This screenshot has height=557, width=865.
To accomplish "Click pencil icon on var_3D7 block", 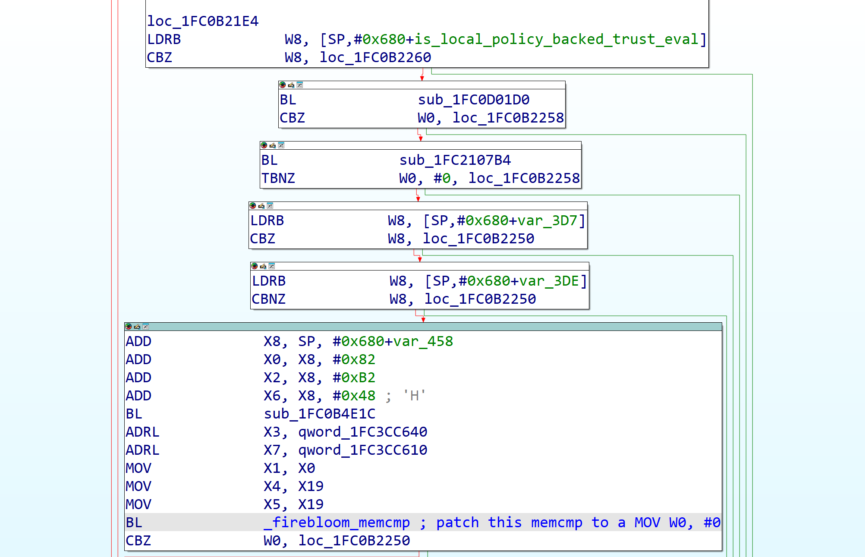I will click(261, 206).
